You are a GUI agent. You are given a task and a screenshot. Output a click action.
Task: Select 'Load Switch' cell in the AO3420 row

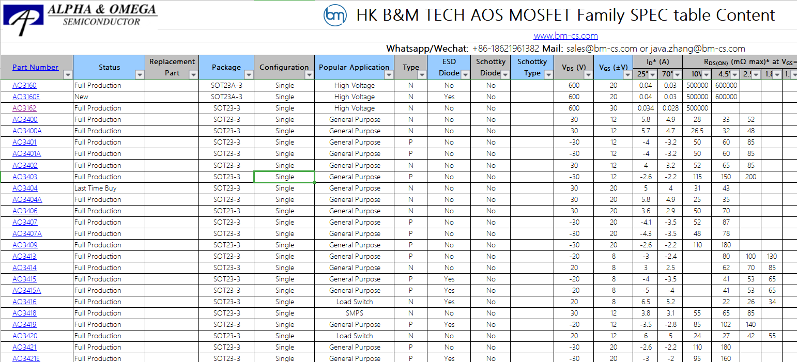click(x=354, y=336)
